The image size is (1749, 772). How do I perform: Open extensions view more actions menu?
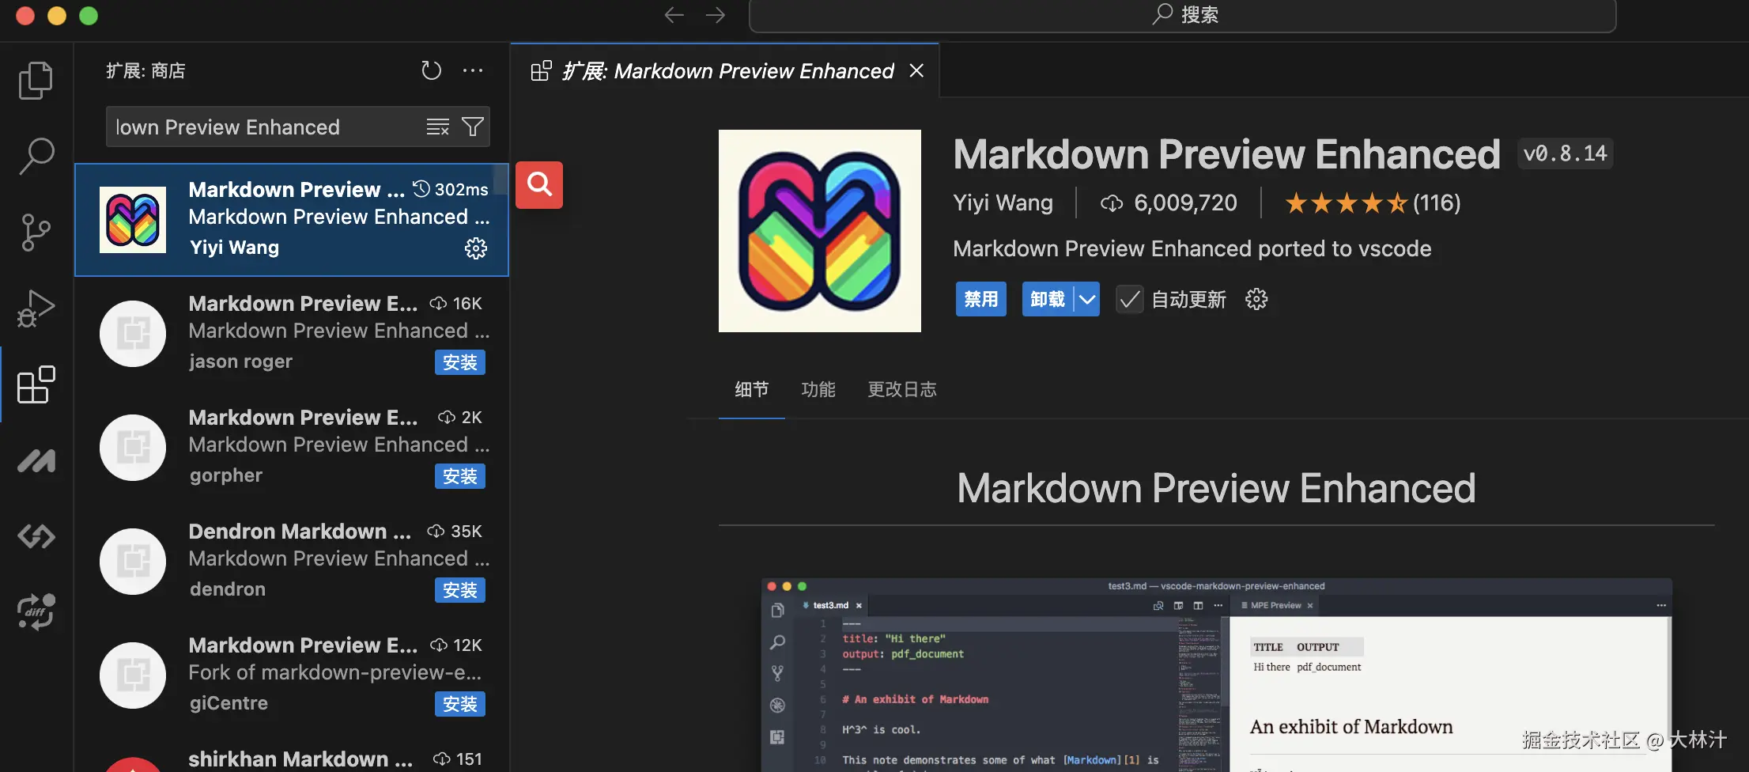pos(473,70)
